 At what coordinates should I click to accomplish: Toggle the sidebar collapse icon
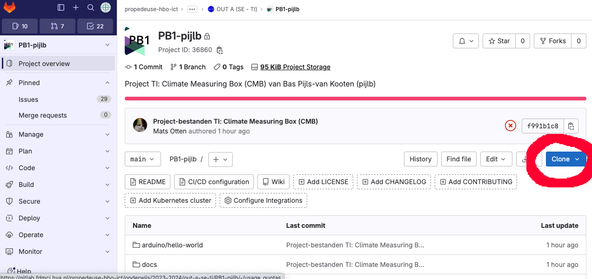click(61, 7)
